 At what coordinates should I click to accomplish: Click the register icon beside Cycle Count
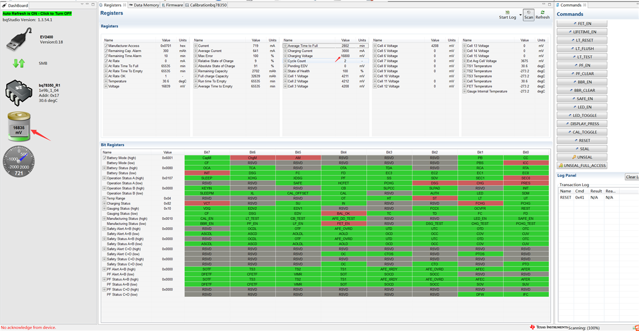(285, 61)
